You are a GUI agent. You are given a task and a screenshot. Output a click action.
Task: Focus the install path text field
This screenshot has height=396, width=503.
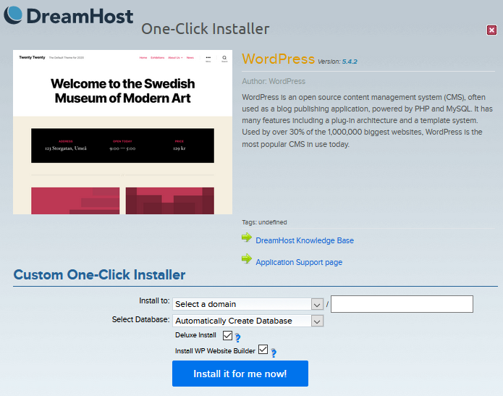tap(402, 304)
